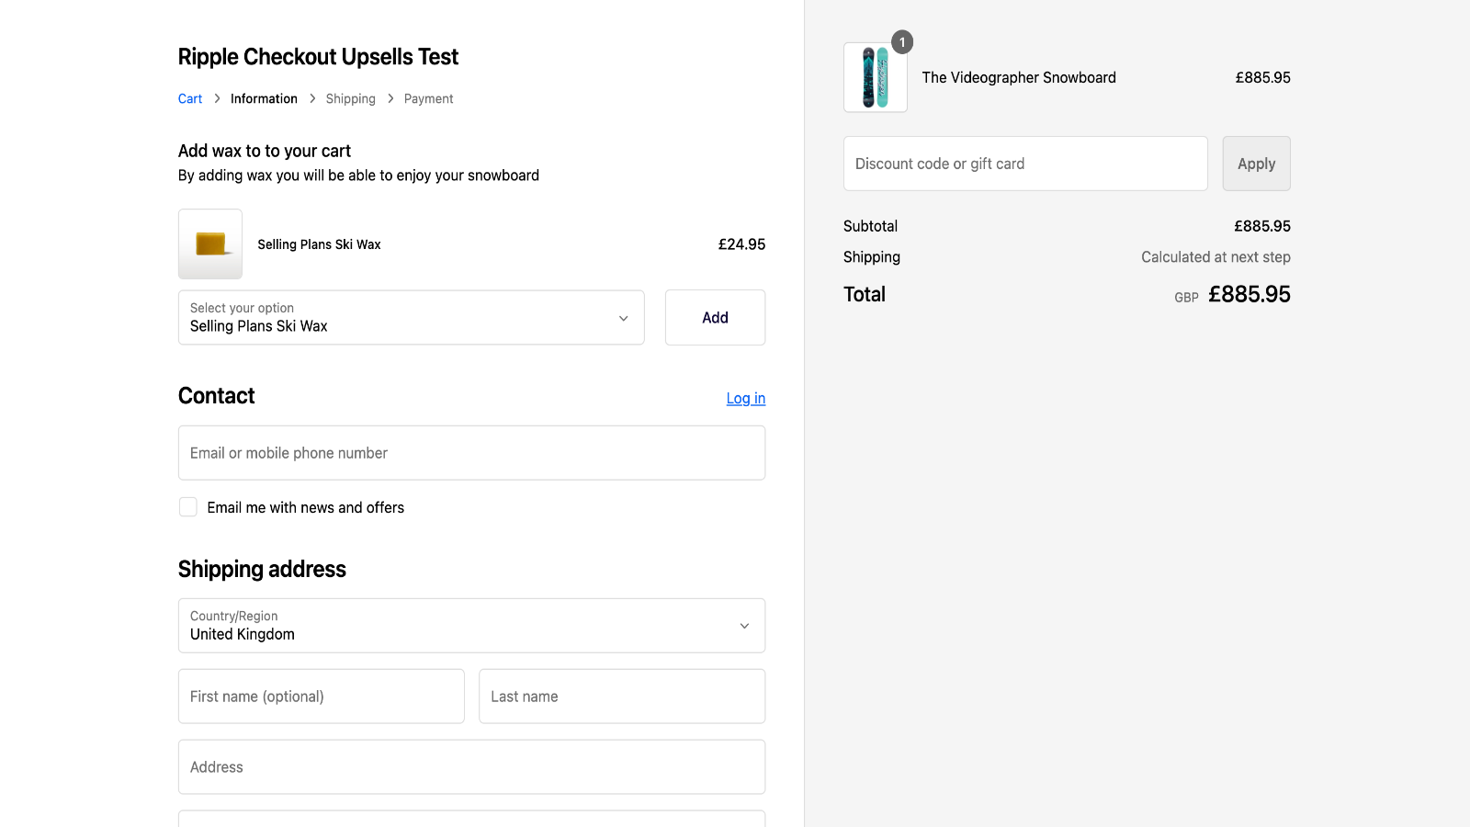Go back to Cart in breadcrumb
Viewport: 1470px width, 827px height.
coord(190,99)
